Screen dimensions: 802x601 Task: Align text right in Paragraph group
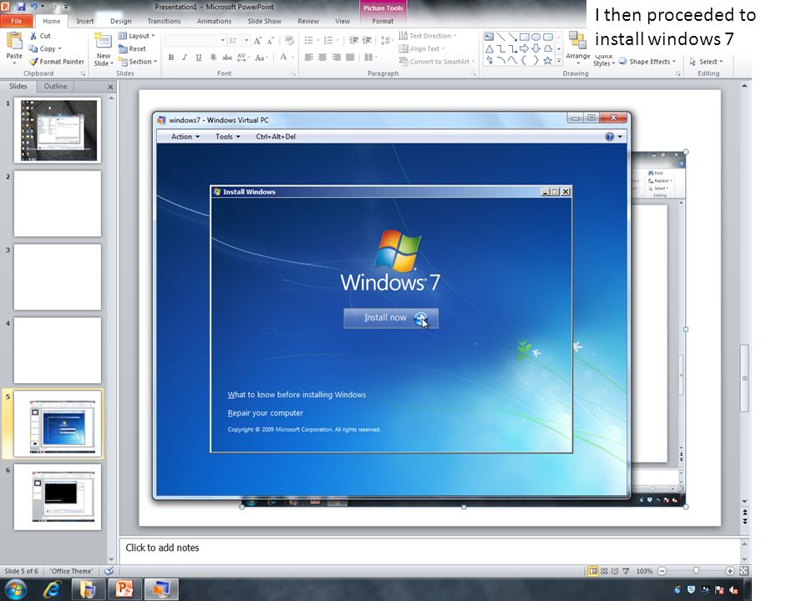(x=336, y=58)
